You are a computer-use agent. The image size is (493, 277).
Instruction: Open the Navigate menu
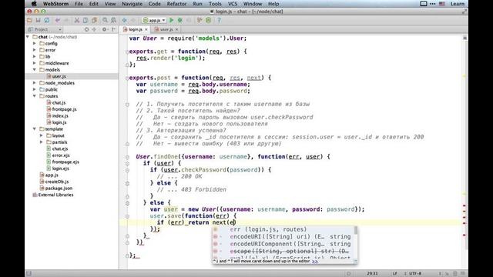coord(132,4)
